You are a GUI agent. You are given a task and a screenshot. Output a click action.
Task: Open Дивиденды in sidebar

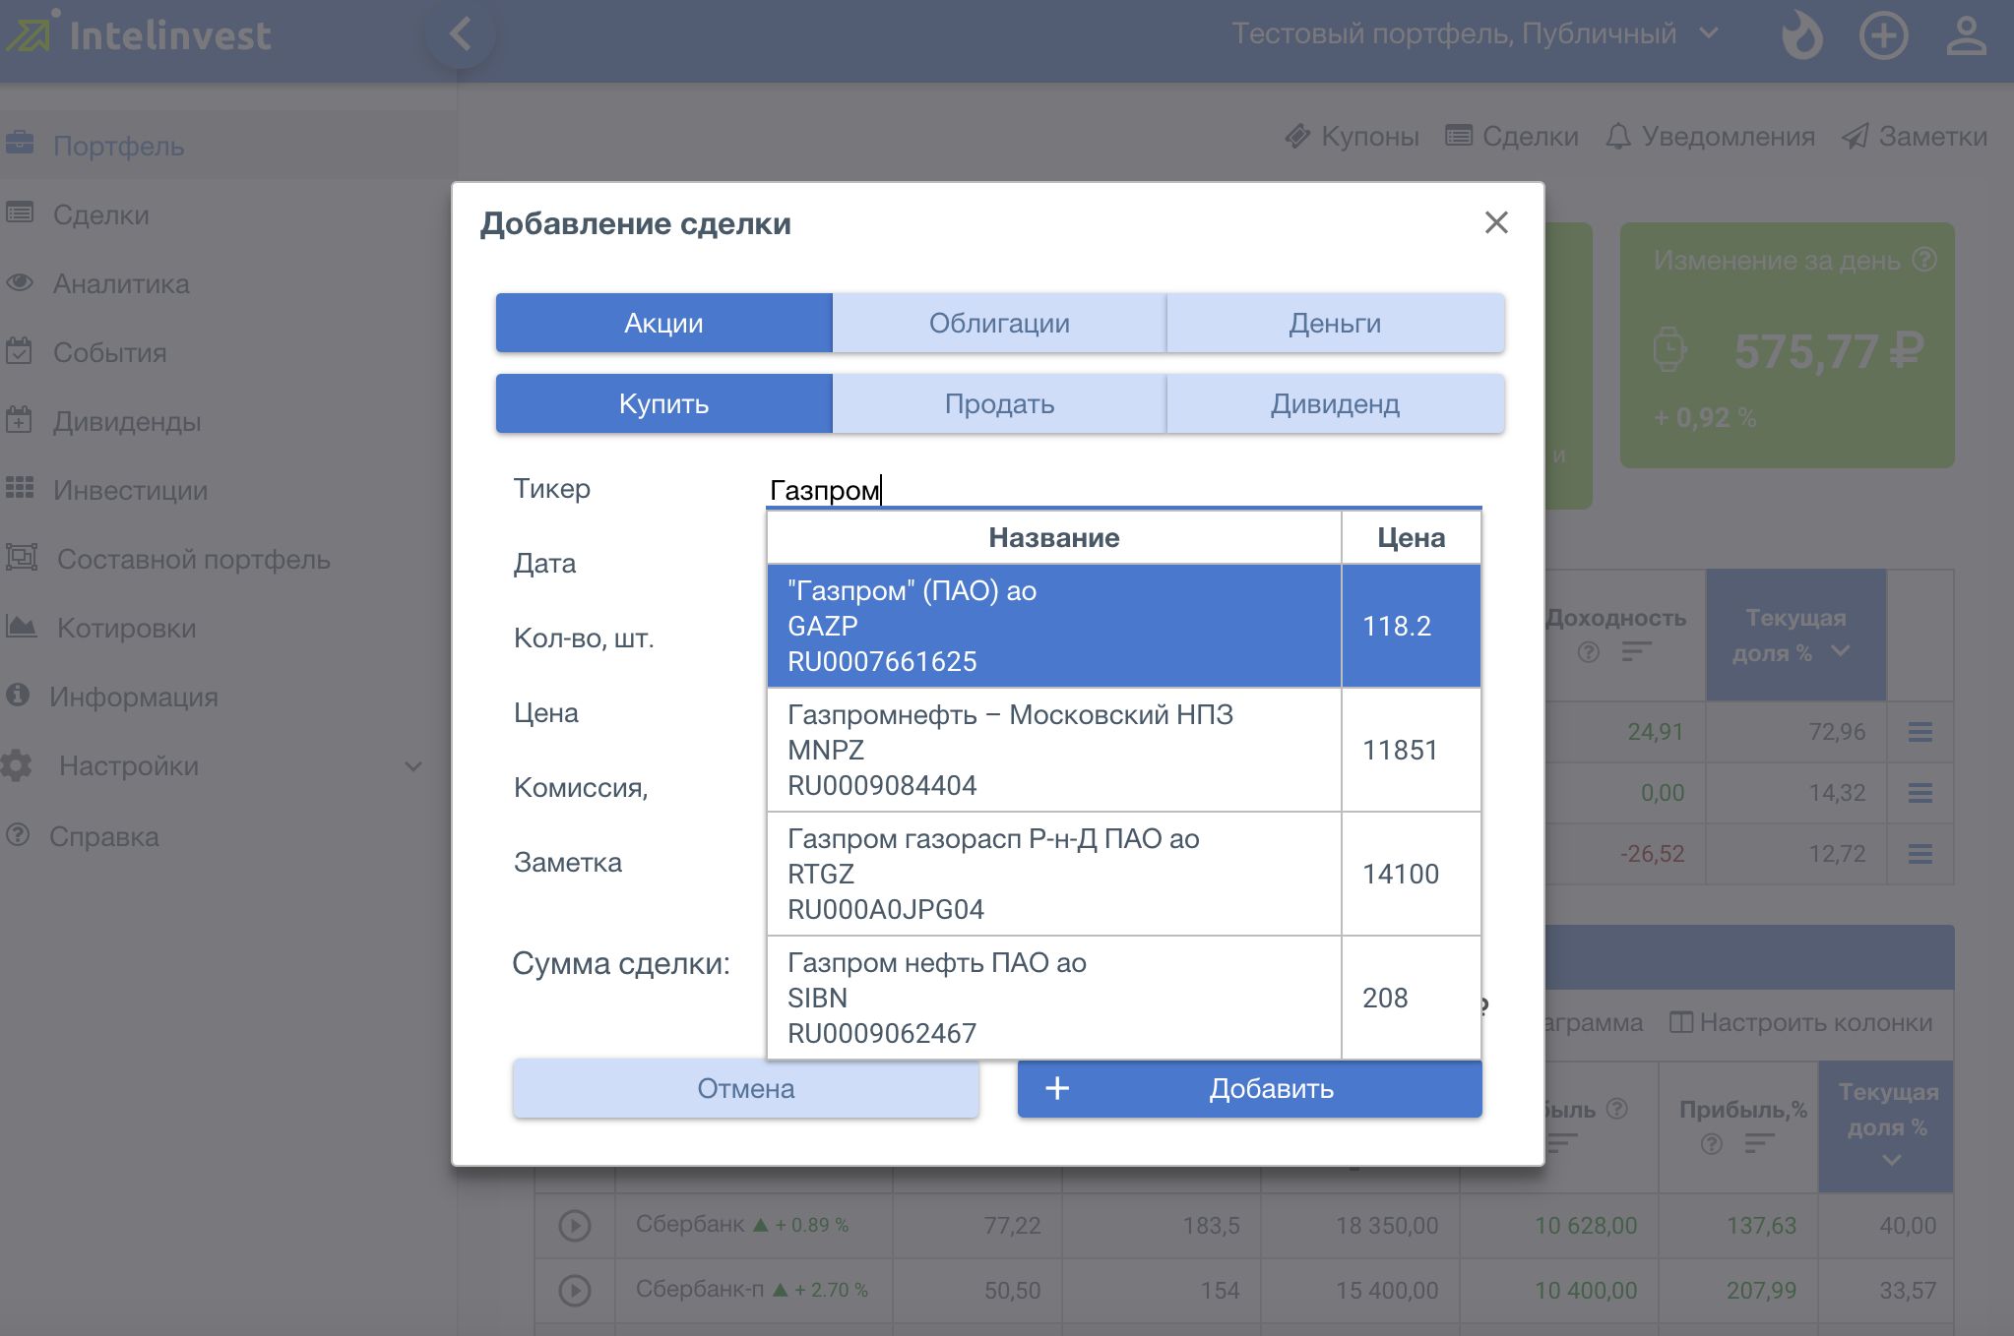pos(127,421)
